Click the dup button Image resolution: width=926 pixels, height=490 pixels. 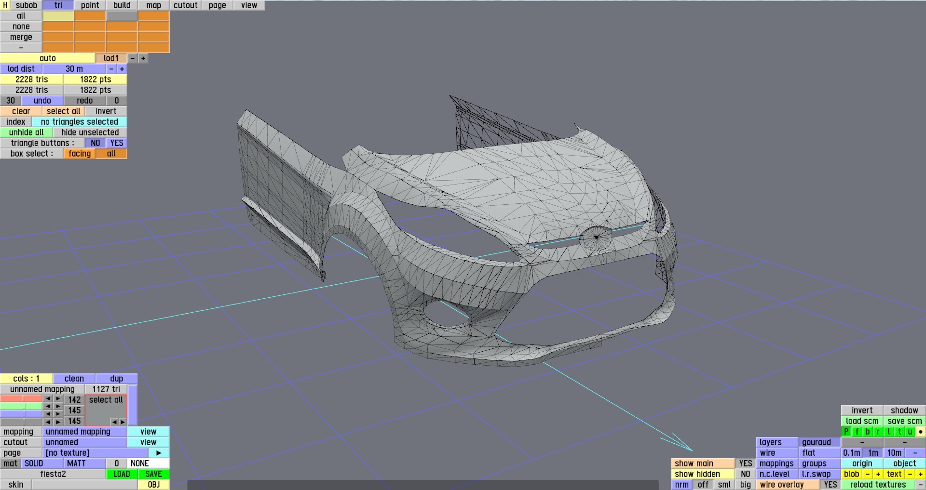pyautogui.click(x=117, y=379)
